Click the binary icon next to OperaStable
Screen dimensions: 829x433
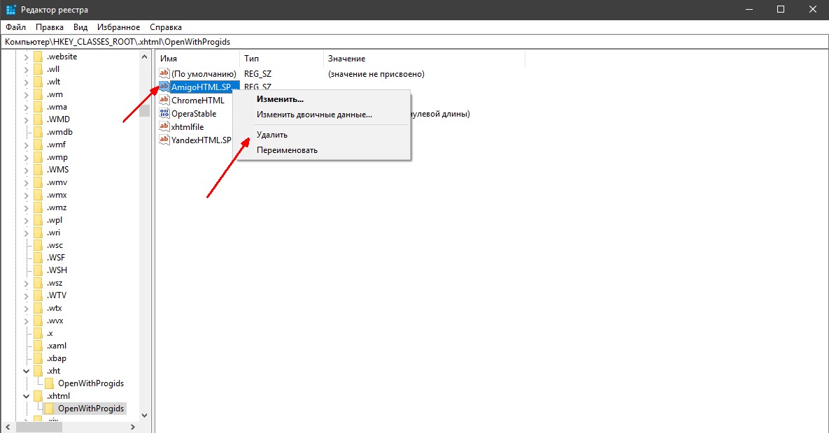pyautogui.click(x=164, y=113)
